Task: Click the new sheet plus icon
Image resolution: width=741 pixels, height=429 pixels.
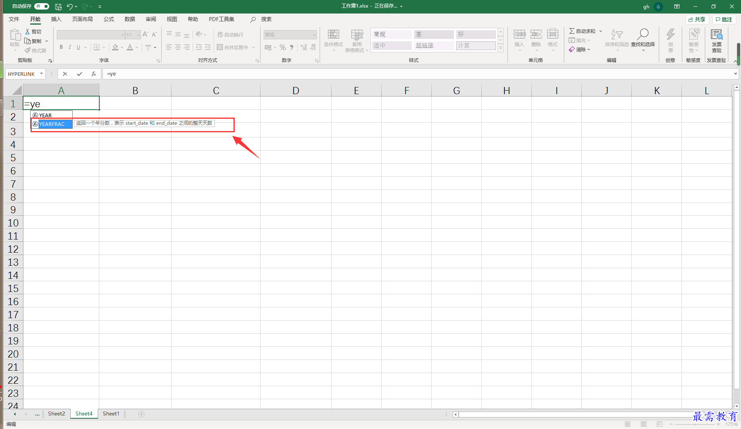Action: pos(141,414)
